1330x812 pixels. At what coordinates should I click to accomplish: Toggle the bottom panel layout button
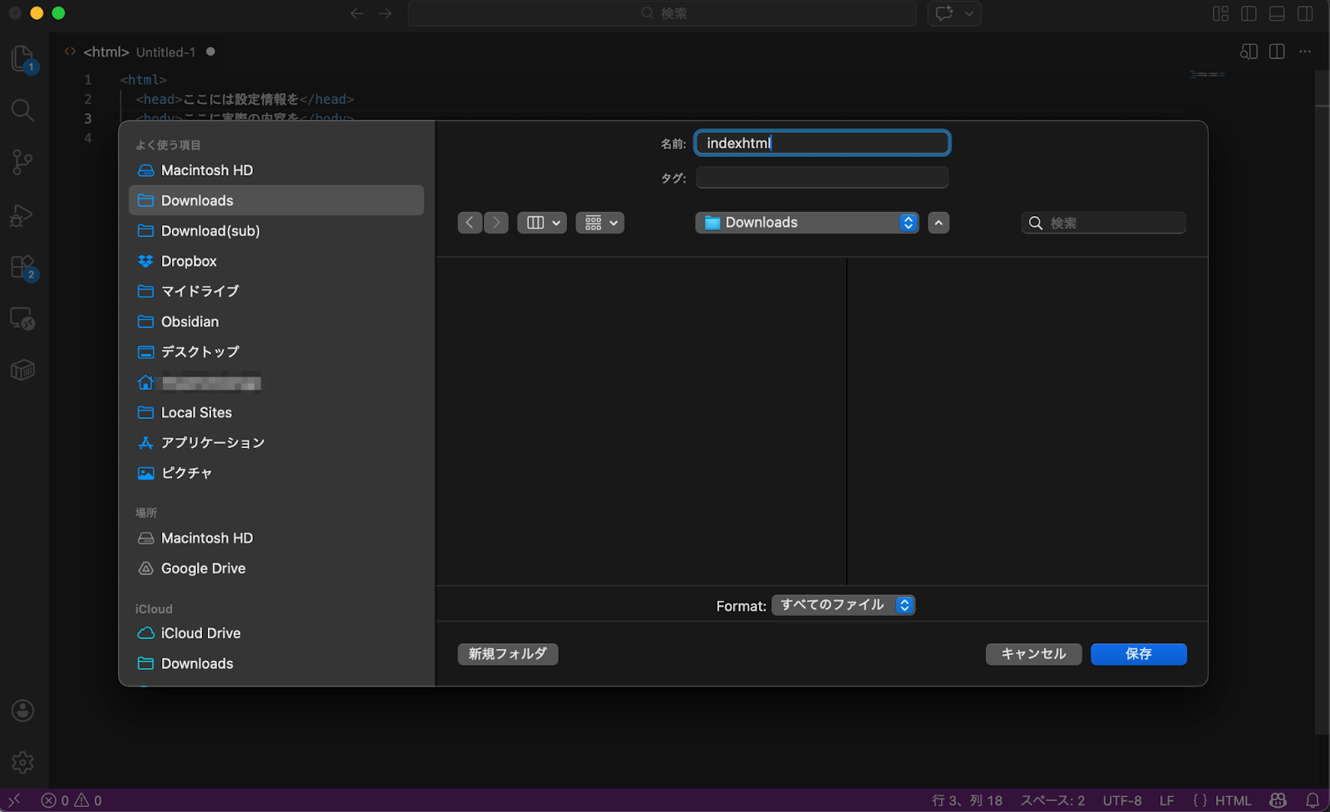(1277, 13)
